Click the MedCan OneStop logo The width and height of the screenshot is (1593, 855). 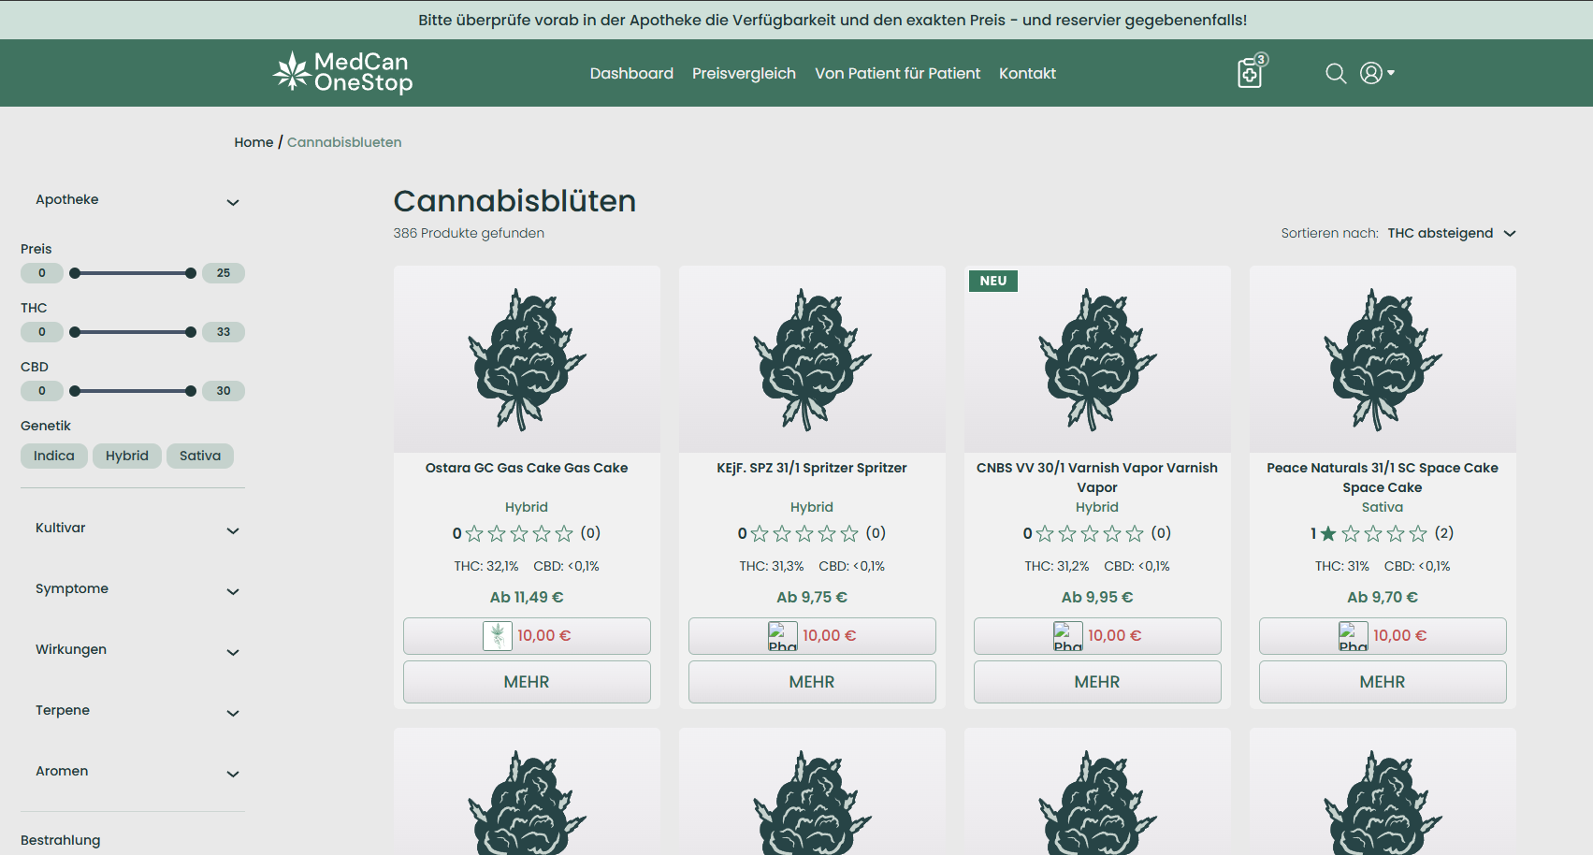coord(343,73)
